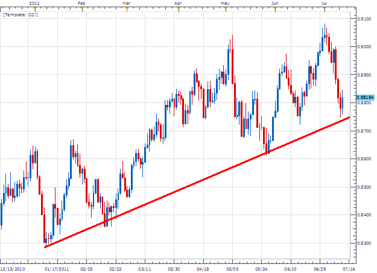Click the 06/10 date label
Image resolution: width=377 pixels, height=273 pixels.
(291, 269)
